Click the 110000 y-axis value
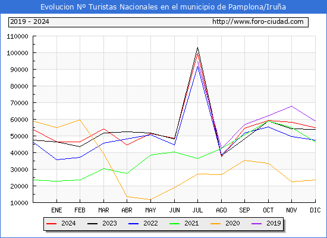The height and width of the screenshot is (238, 327). coord(17,36)
